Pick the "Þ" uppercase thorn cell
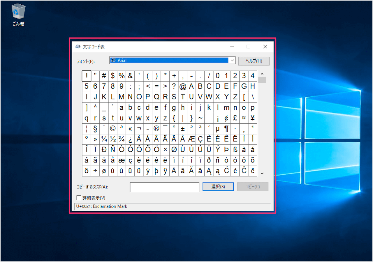This screenshot has width=373, height=262. 226,150
